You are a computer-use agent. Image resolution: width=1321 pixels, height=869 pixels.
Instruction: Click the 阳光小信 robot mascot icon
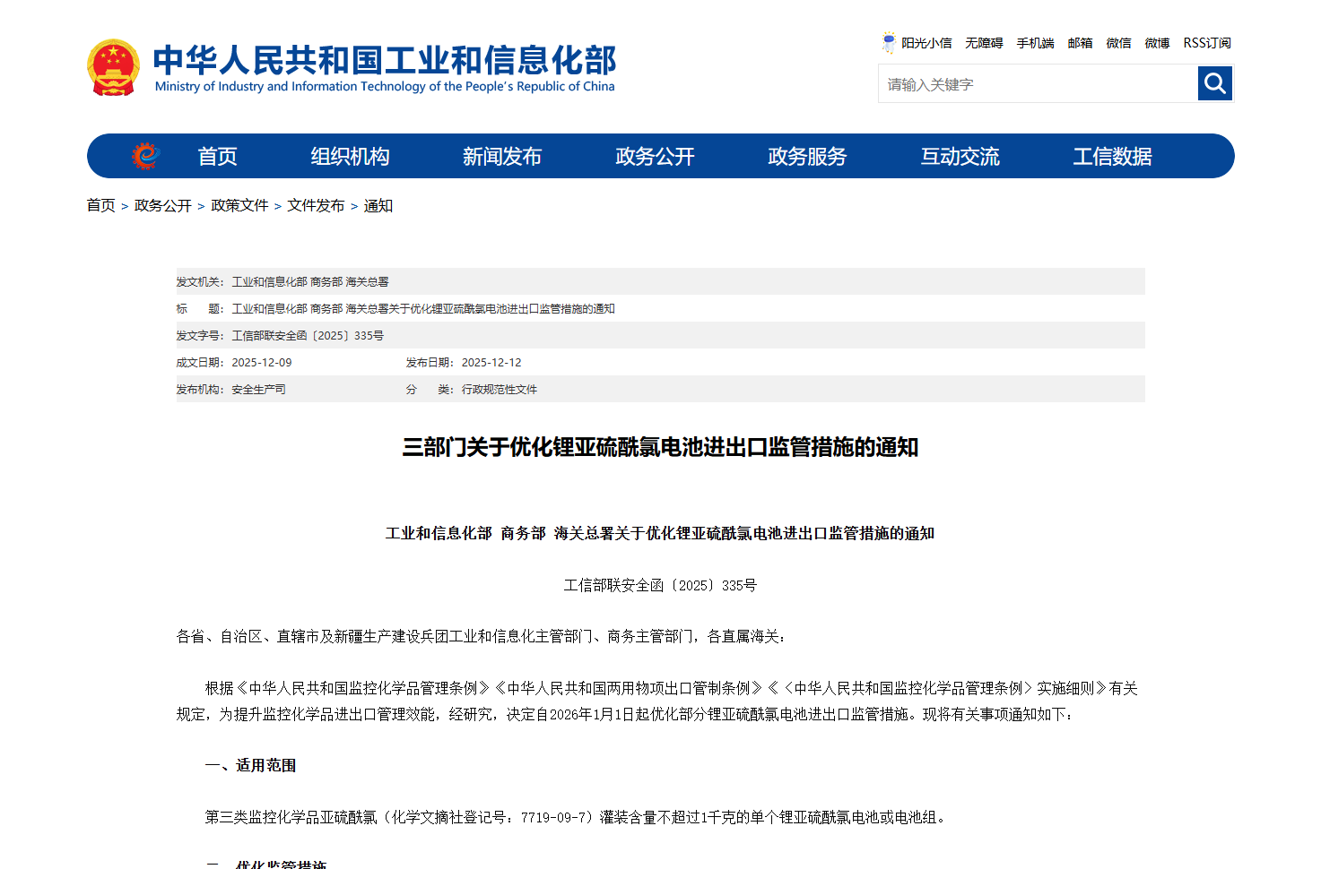click(x=888, y=43)
